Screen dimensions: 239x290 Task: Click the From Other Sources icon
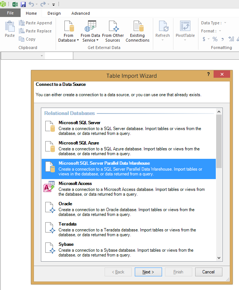tap(113, 27)
